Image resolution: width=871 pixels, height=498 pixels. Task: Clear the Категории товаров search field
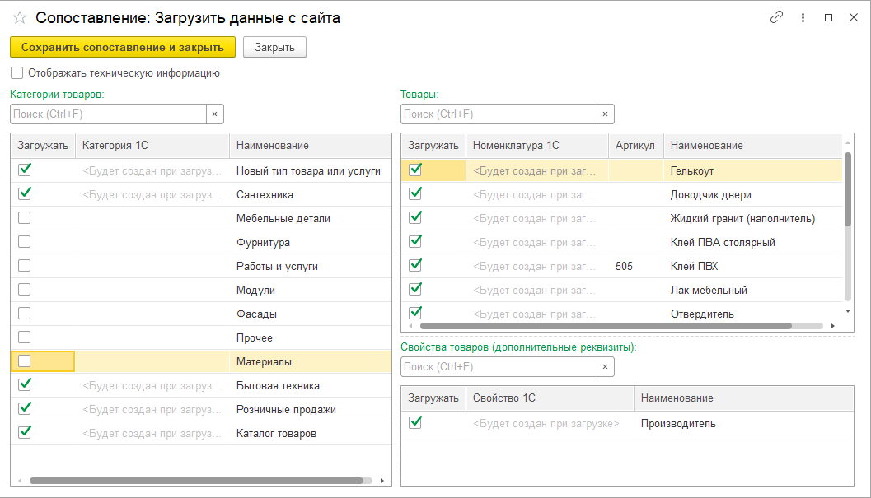pos(214,114)
